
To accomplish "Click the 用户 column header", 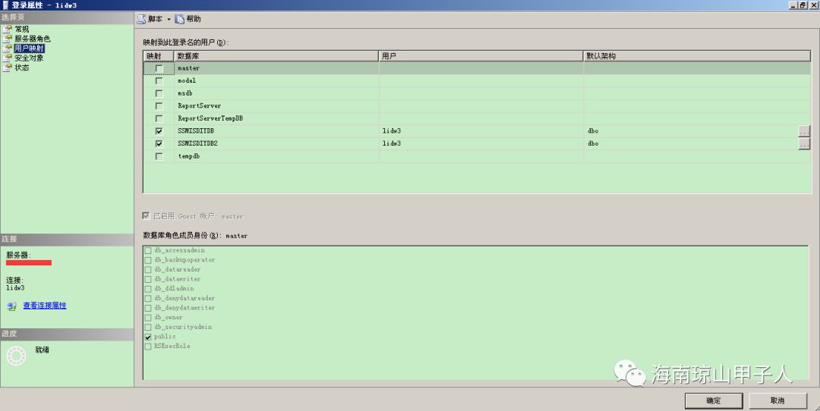I will click(x=481, y=56).
